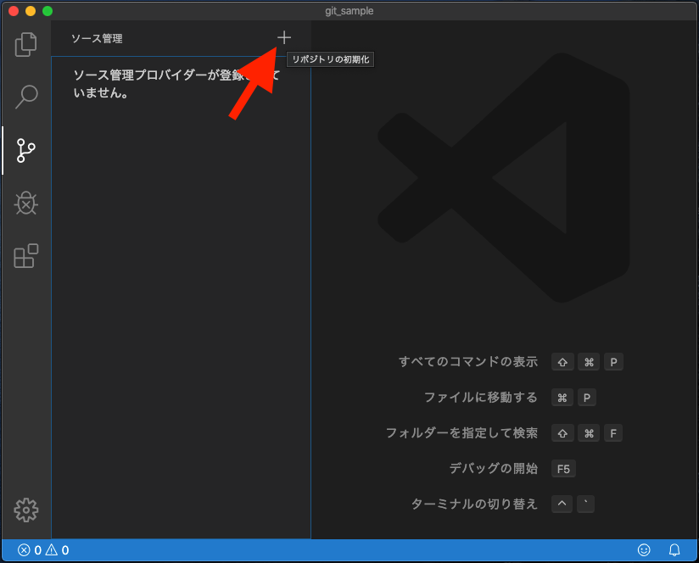Screen dimensions: 699x563
Task: Open notifications bell in status bar
Action: coord(674,550)
